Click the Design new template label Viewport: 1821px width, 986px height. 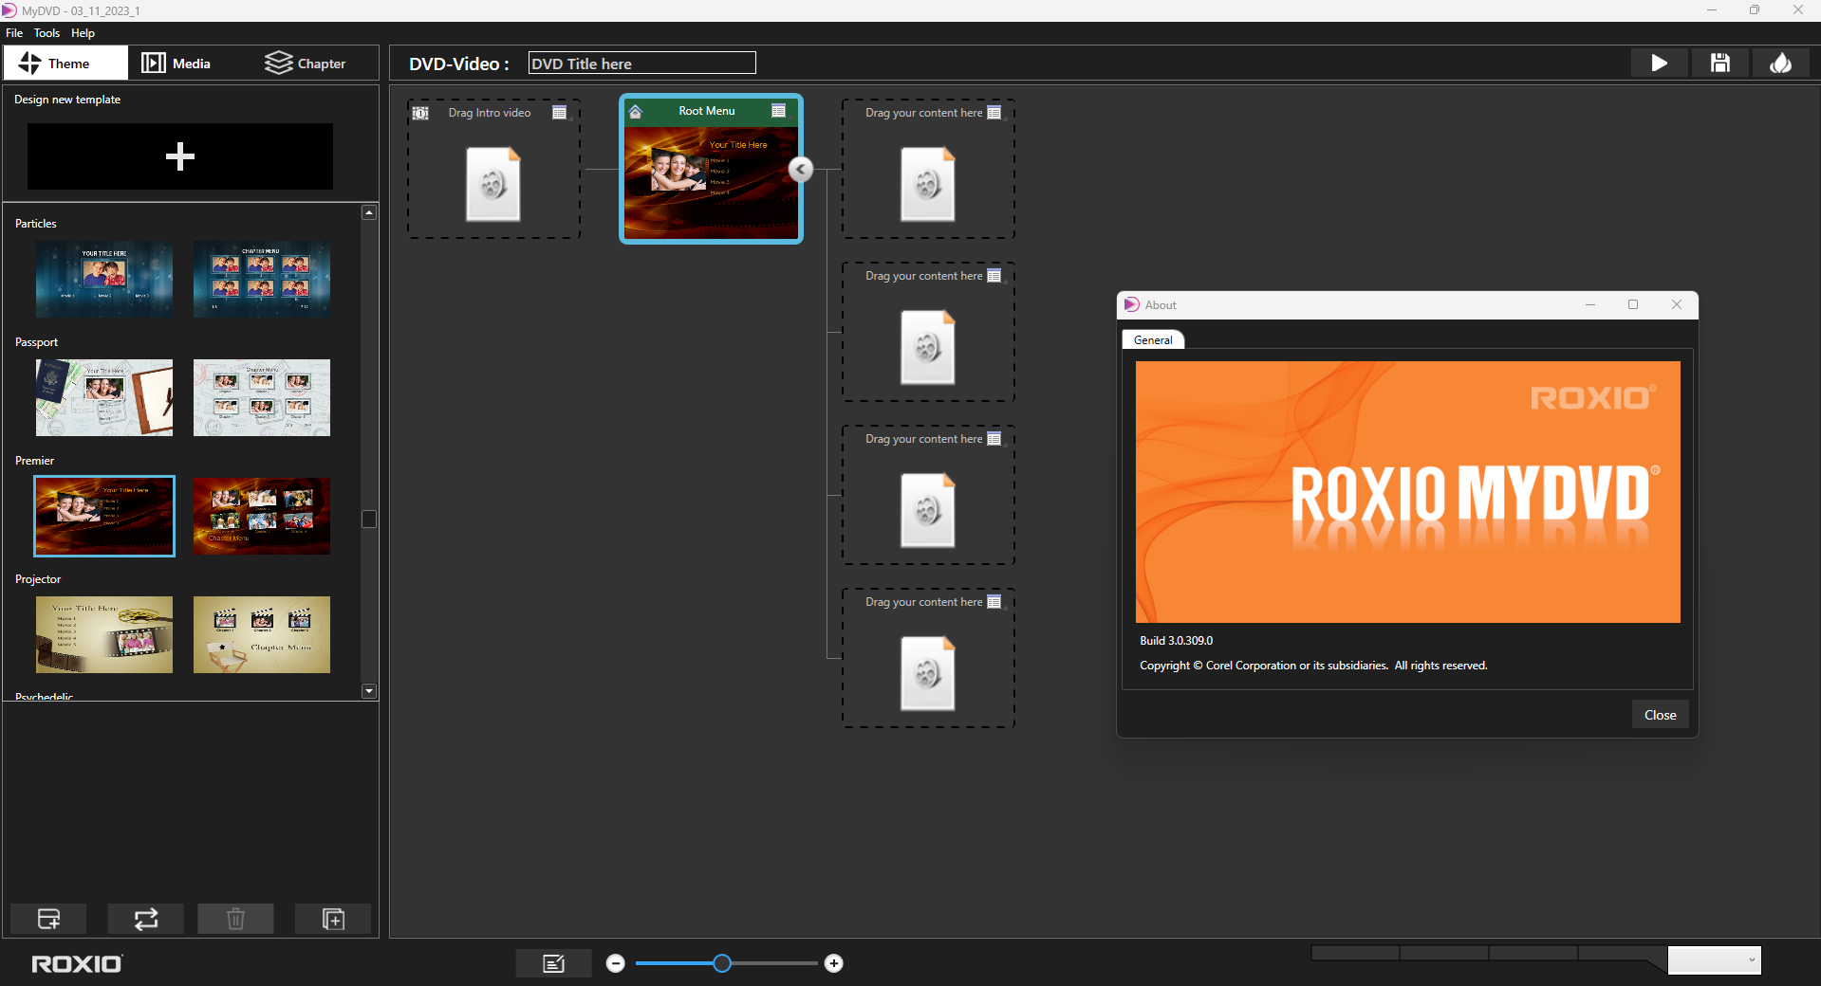(x=67, y=100)
